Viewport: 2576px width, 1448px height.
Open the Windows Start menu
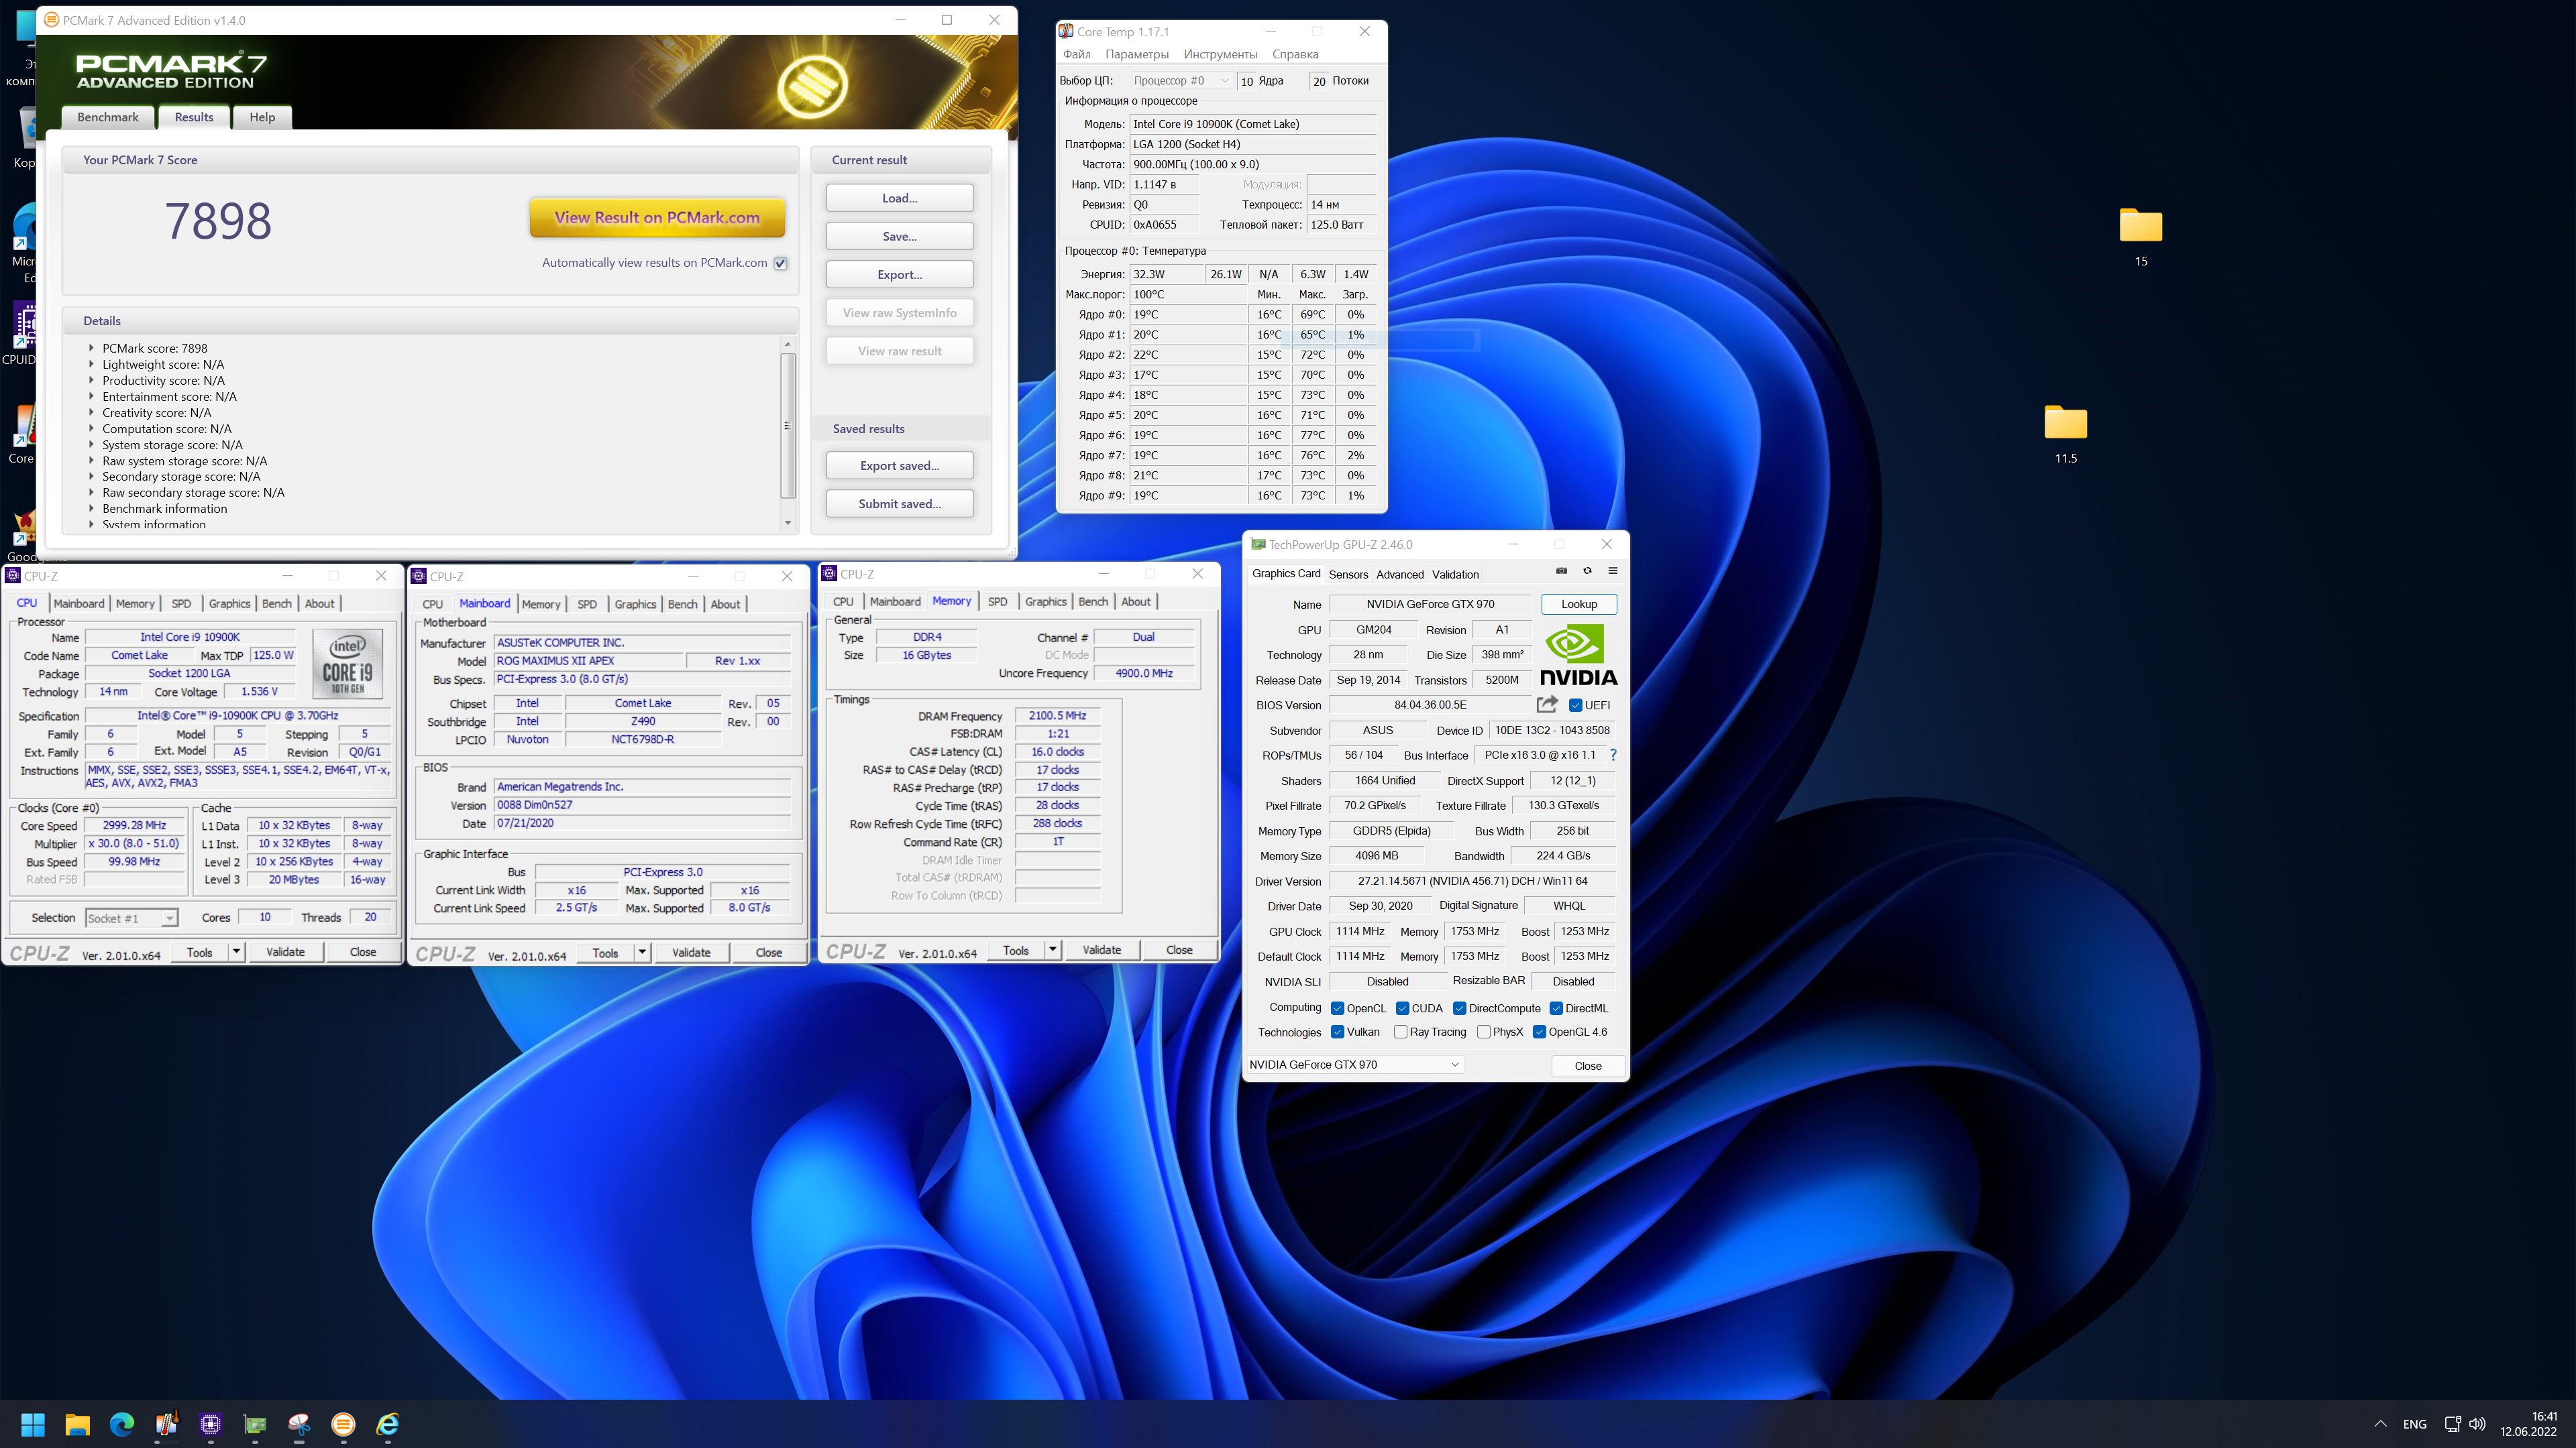point(33,1424)
